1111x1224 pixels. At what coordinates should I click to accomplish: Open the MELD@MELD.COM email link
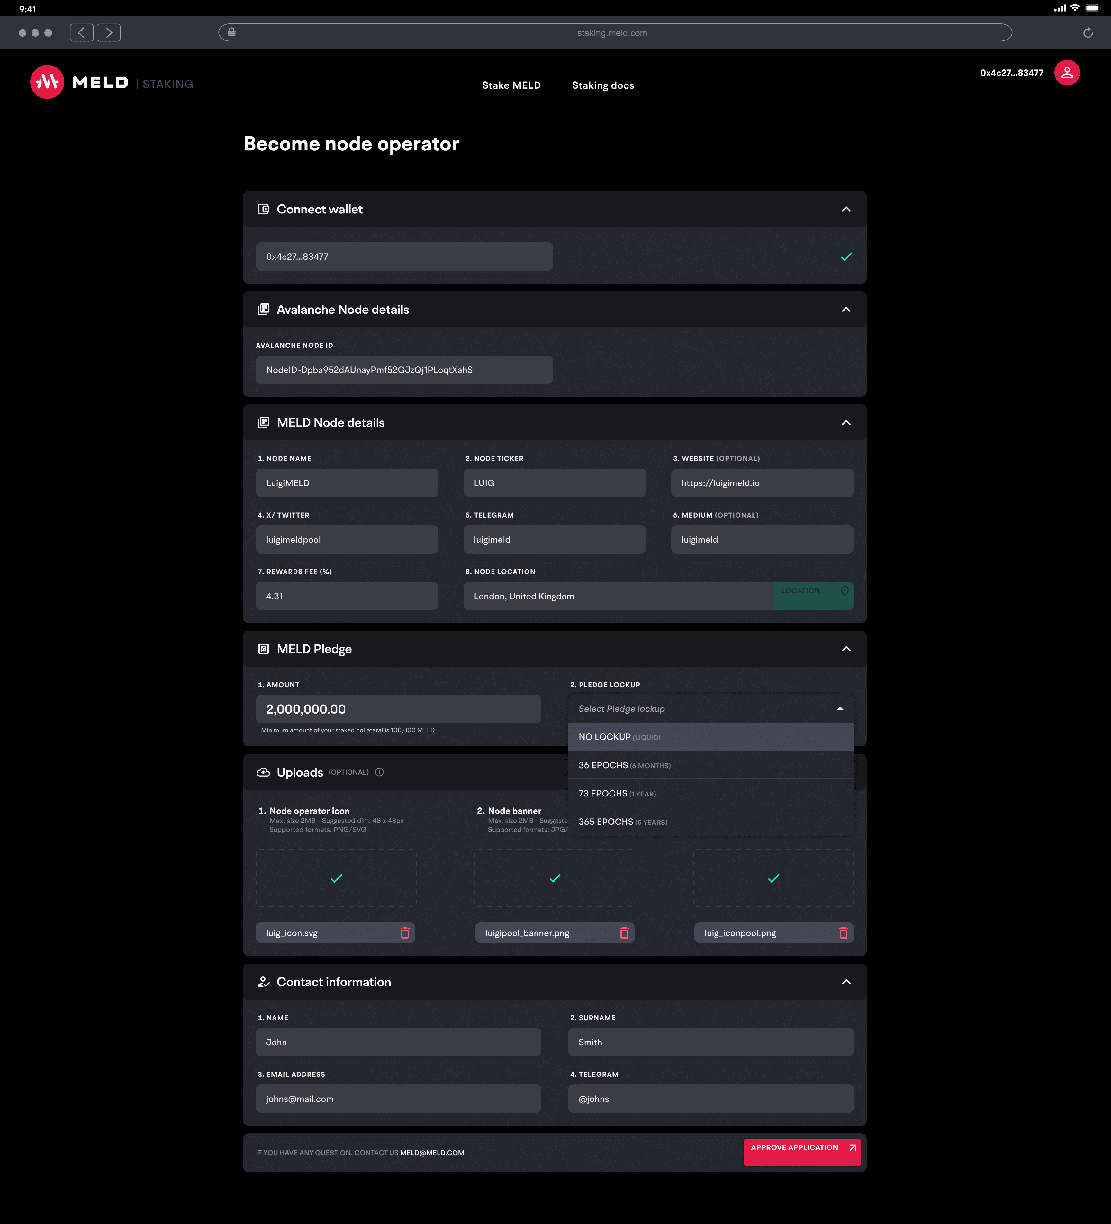coord(432,1153)
